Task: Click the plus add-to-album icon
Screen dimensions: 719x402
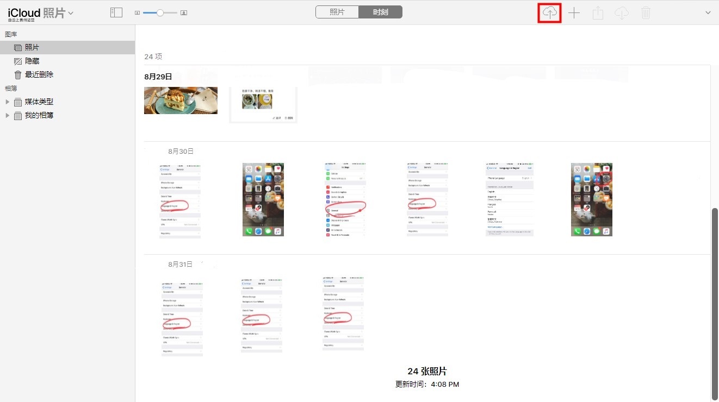Action: coord(574,12)
